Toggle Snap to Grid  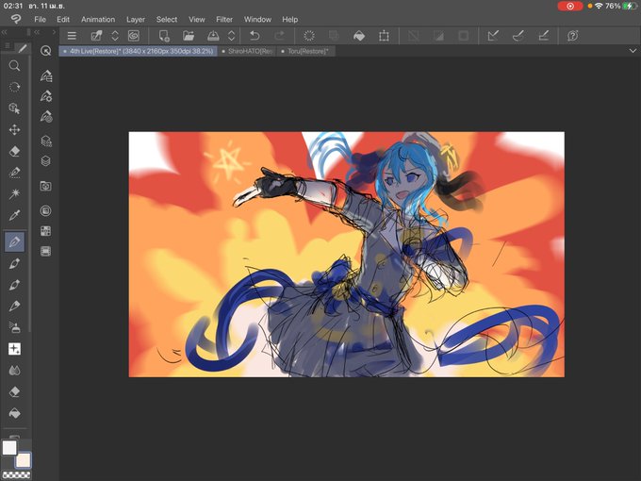543,36
